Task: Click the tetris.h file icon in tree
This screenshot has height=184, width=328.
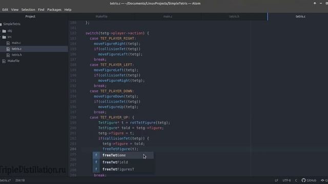Action: [x=8, y=55]
